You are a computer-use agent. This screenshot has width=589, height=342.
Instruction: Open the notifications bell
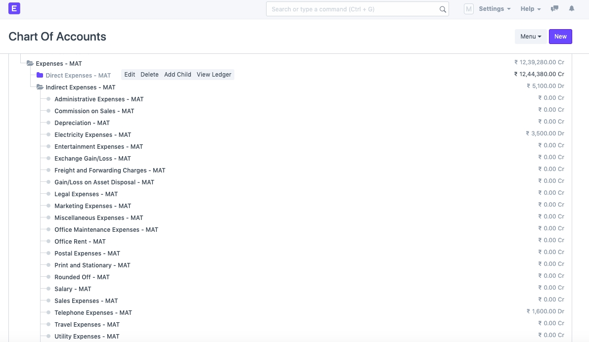572,9
